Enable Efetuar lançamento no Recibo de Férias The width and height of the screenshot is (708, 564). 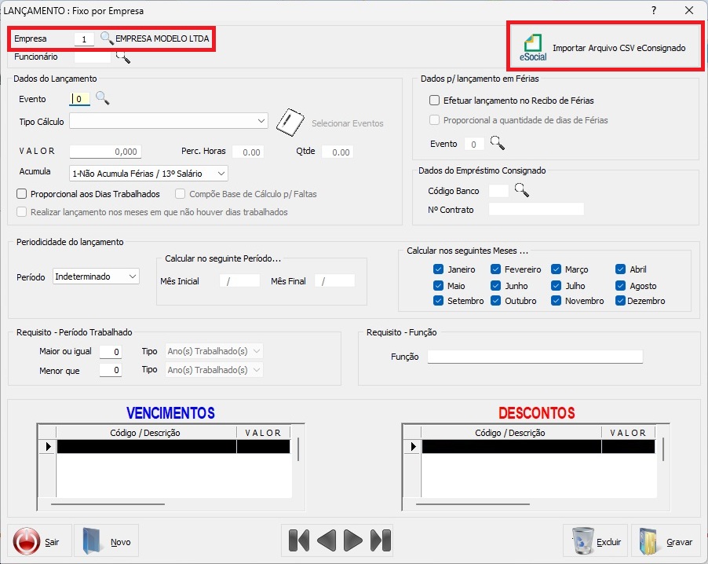pos(435,101)
